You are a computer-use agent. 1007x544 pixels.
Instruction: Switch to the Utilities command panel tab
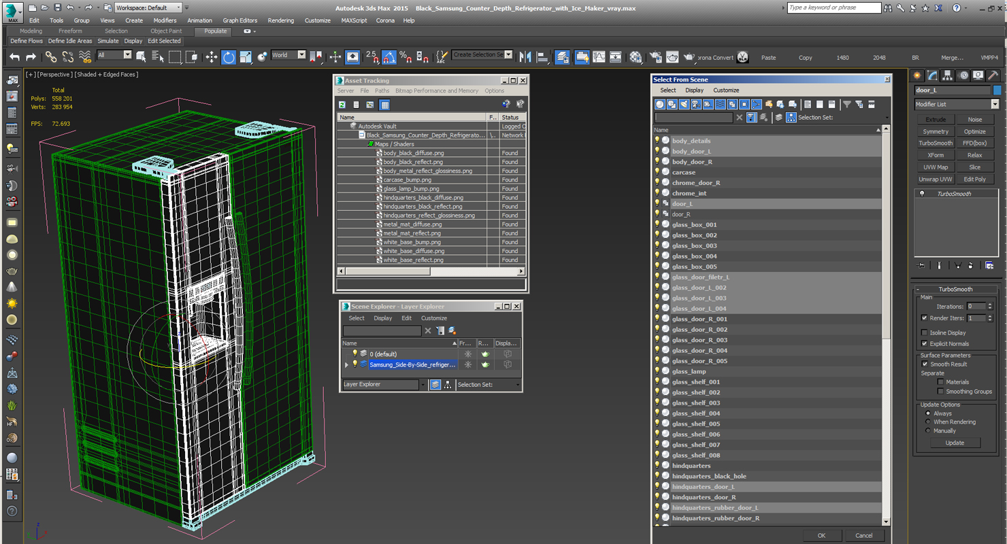[x=993, y=75]
